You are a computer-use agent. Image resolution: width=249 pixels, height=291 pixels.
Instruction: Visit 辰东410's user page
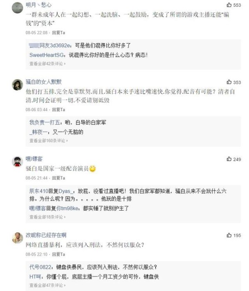pos(39,191)
